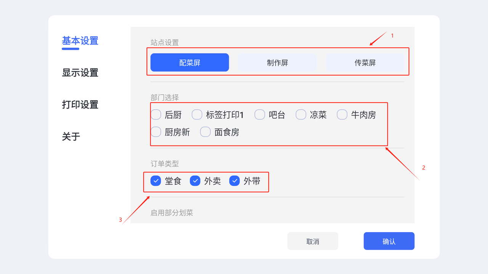Select the 制作屏 station option
Screen dimensions: 488x274
coord(277,62)
